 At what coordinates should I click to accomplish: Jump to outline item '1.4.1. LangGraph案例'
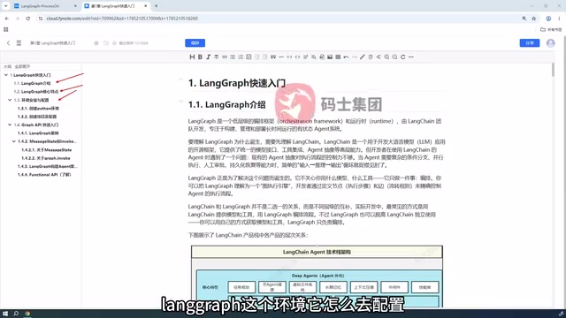38,133
